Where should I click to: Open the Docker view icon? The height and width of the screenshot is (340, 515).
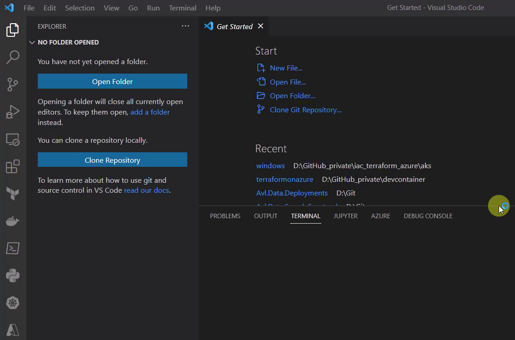12,221
